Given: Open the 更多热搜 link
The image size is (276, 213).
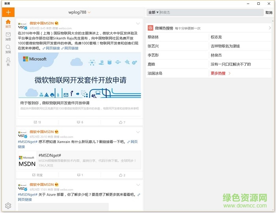Looking at the screenshot, I should point(220,73).
